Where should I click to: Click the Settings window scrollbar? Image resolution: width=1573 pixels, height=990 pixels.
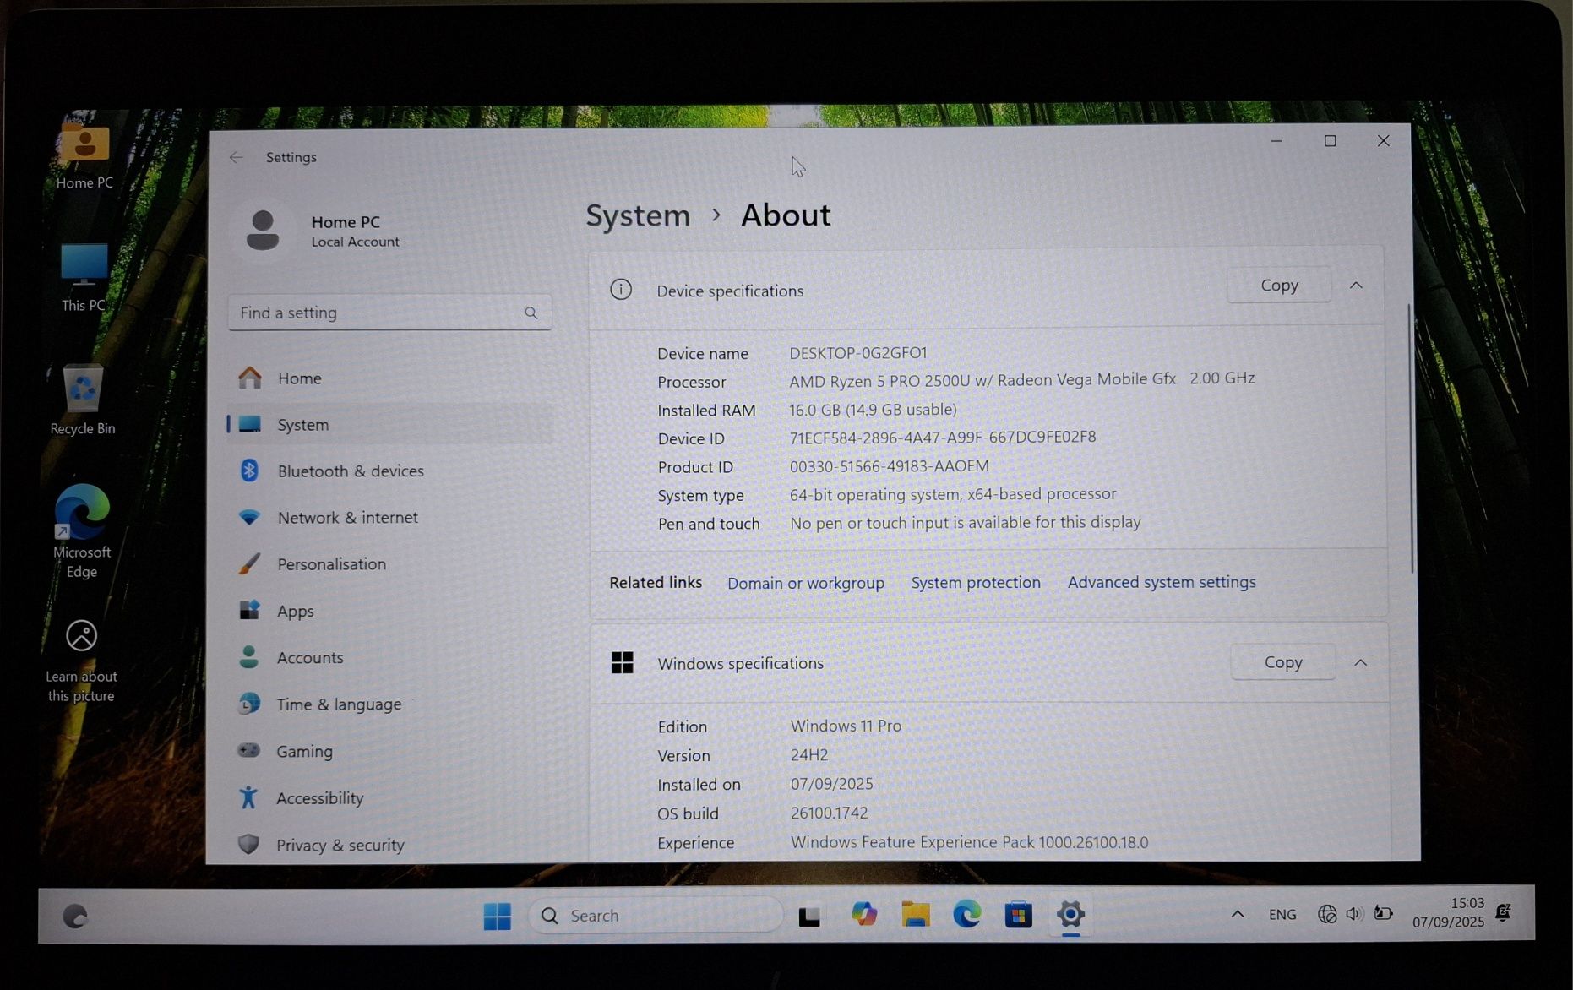(x=1410, y=439)
